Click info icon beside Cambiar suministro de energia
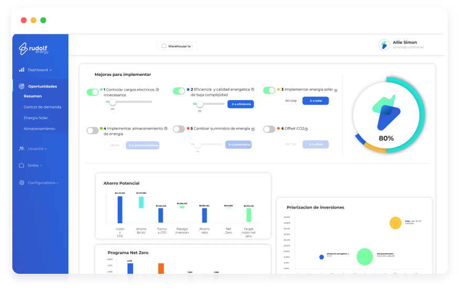Image resolution: width=459 pixels, height=288 pixels. [253, 129]
